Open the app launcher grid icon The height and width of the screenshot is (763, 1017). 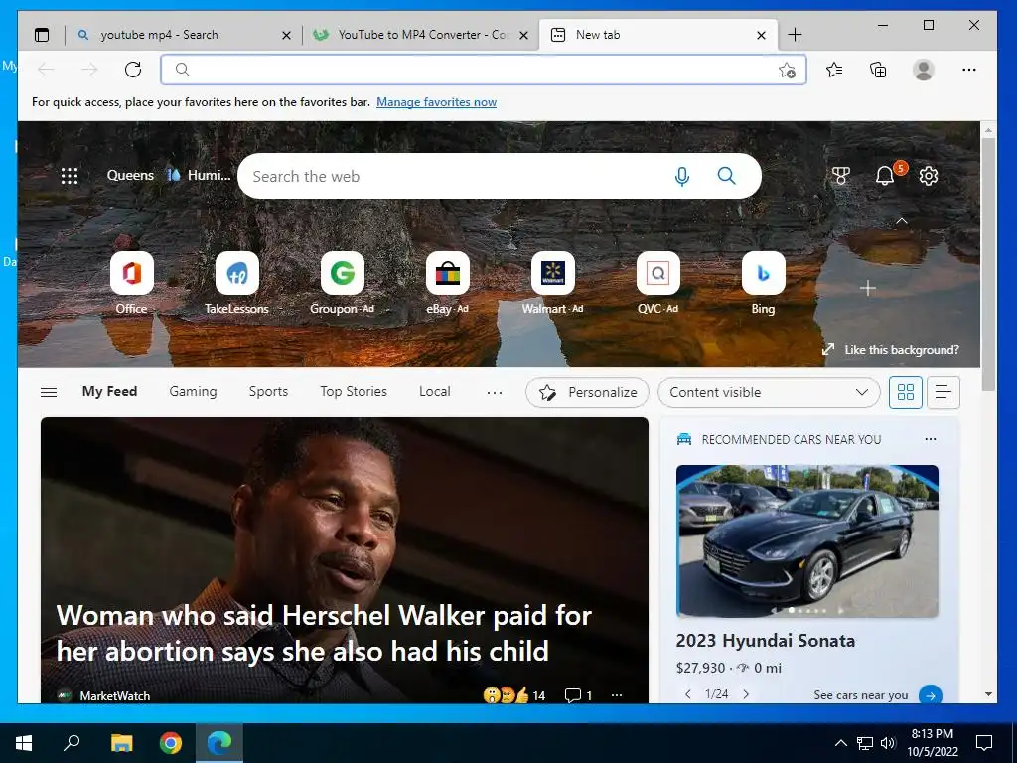click(70, 176)
